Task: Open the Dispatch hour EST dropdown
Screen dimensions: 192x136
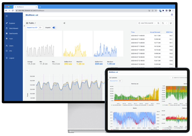Action: coord(41,28)
